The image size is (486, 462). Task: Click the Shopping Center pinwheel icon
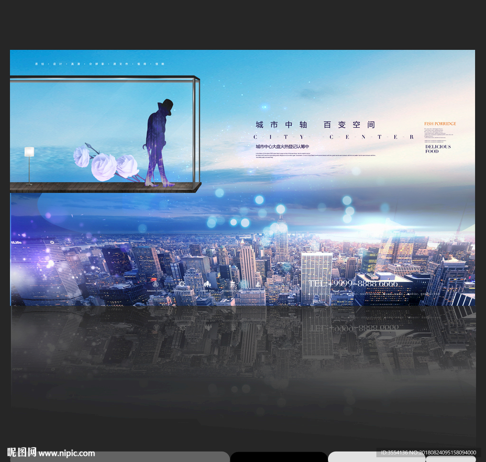pyautogui.click(x=182, y=283)
